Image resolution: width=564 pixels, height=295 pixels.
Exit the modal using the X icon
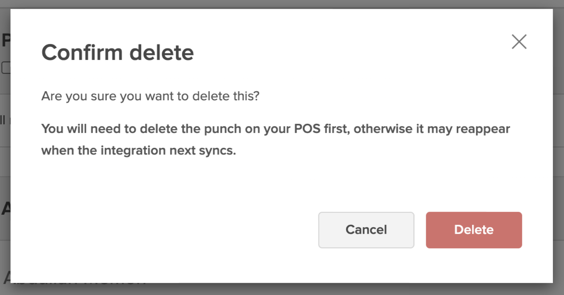coord(519,41)
